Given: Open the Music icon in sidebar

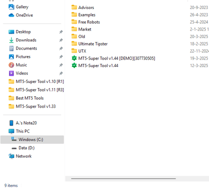Looking at the screenshot, I should tap(11, 65).
